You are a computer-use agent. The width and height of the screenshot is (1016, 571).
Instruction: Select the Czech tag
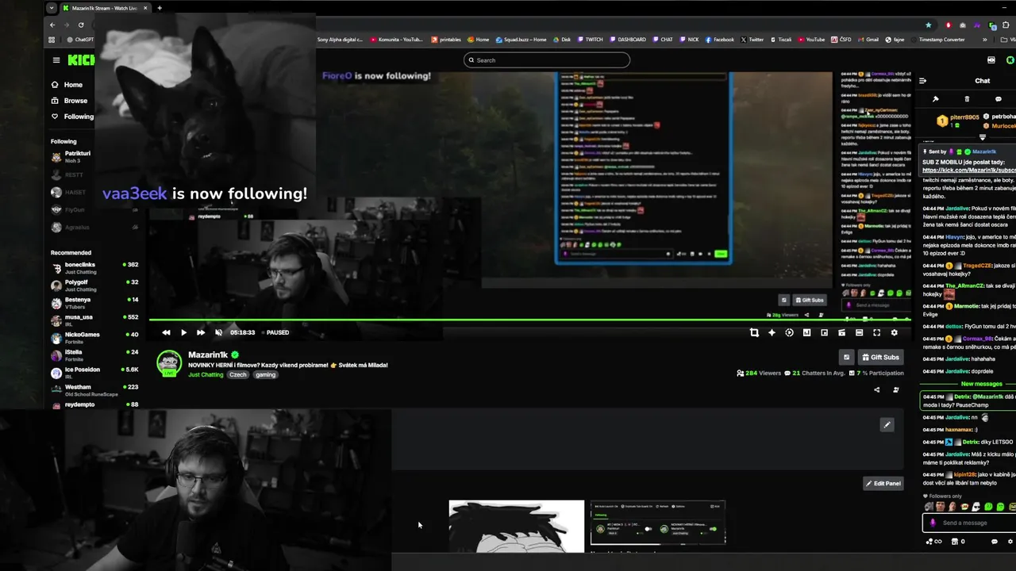click(238, 374)
